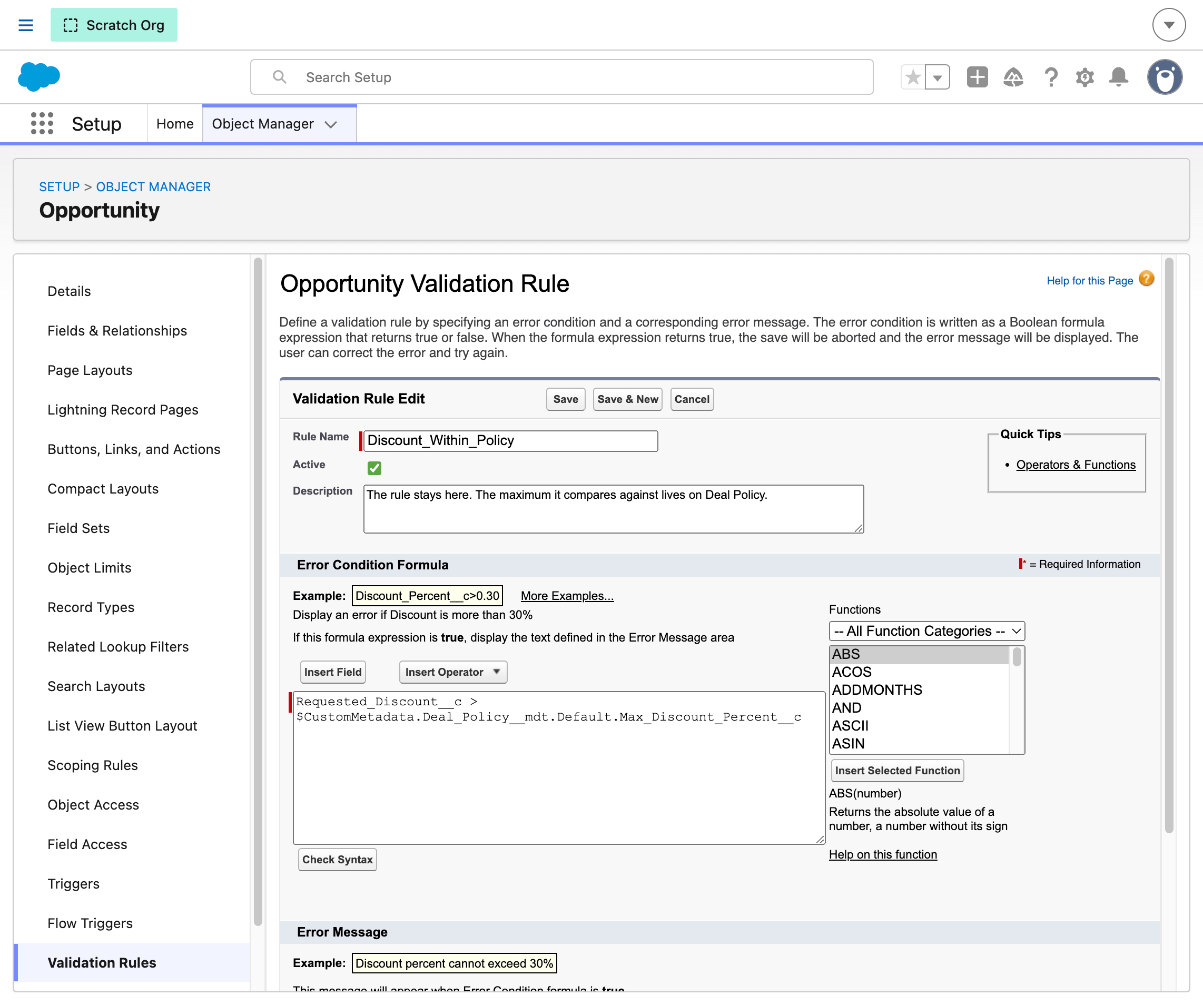The height and width of the screenshot is (1005, 1203).
Task: Open the All Function Categories combo box
Action: coord(927,631)
